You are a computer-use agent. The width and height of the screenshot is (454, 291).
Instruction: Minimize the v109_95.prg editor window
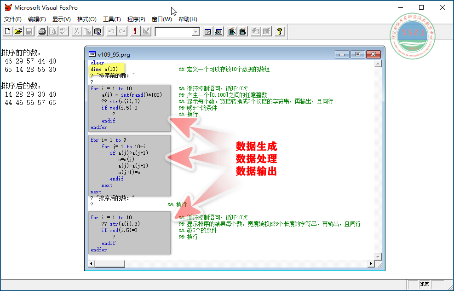tap(342, 54)
